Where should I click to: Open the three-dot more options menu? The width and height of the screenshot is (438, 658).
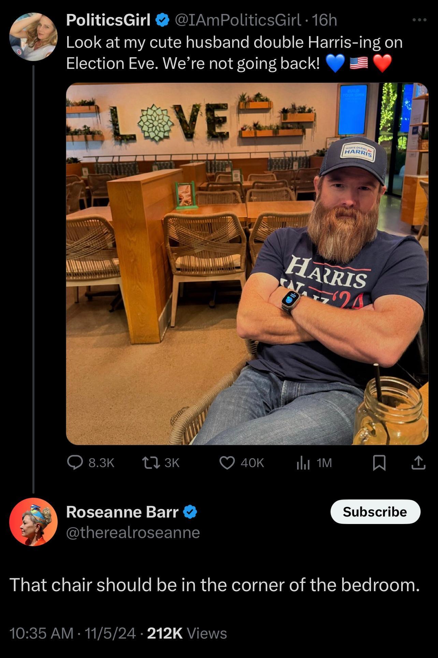coord(419,20)
